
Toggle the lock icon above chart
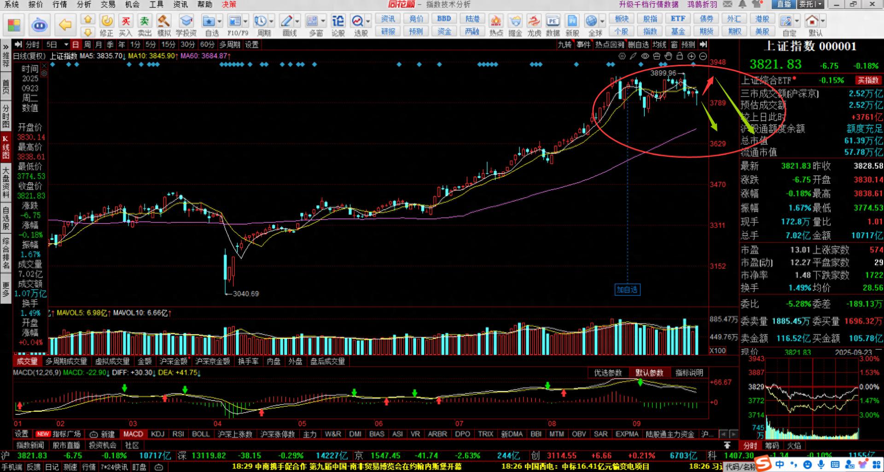click(680, 56)
